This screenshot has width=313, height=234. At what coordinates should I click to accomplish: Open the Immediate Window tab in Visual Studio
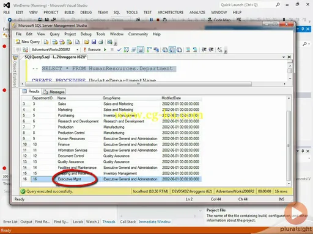tap(155, 222)
